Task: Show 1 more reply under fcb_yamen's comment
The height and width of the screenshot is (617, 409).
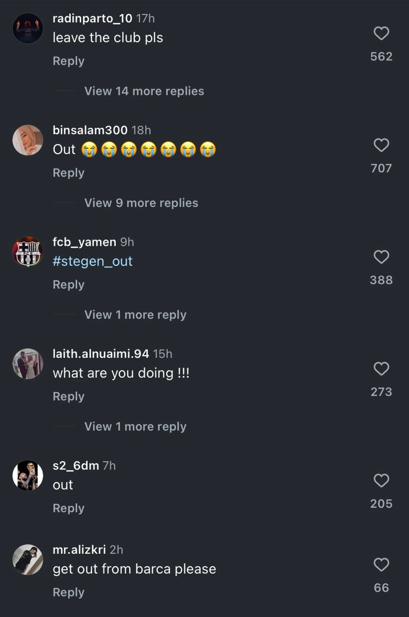Action: tap(135, 315)
